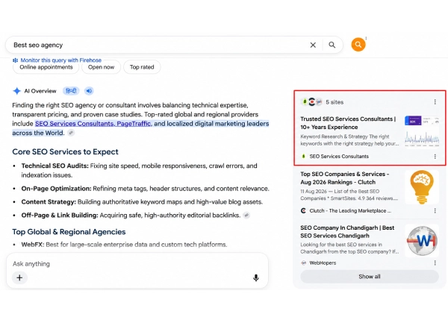Clear the search box with the X icon
Screen dimensions: 448x323
point(313,45)
